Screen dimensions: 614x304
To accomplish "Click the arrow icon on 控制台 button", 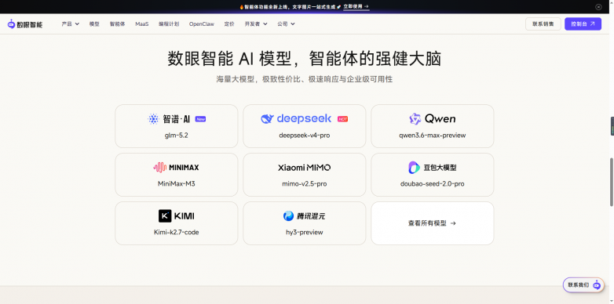I will 593,24.
